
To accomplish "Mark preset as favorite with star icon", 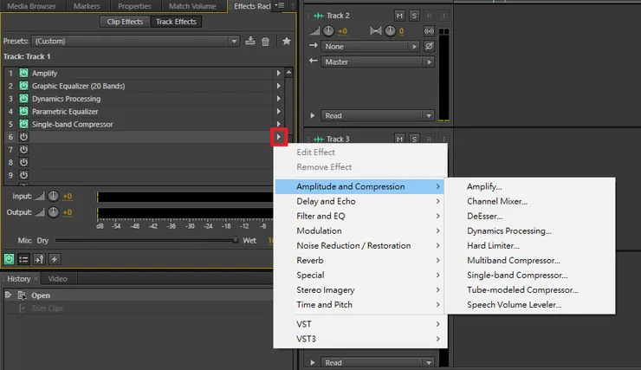I will pos(287,41).
